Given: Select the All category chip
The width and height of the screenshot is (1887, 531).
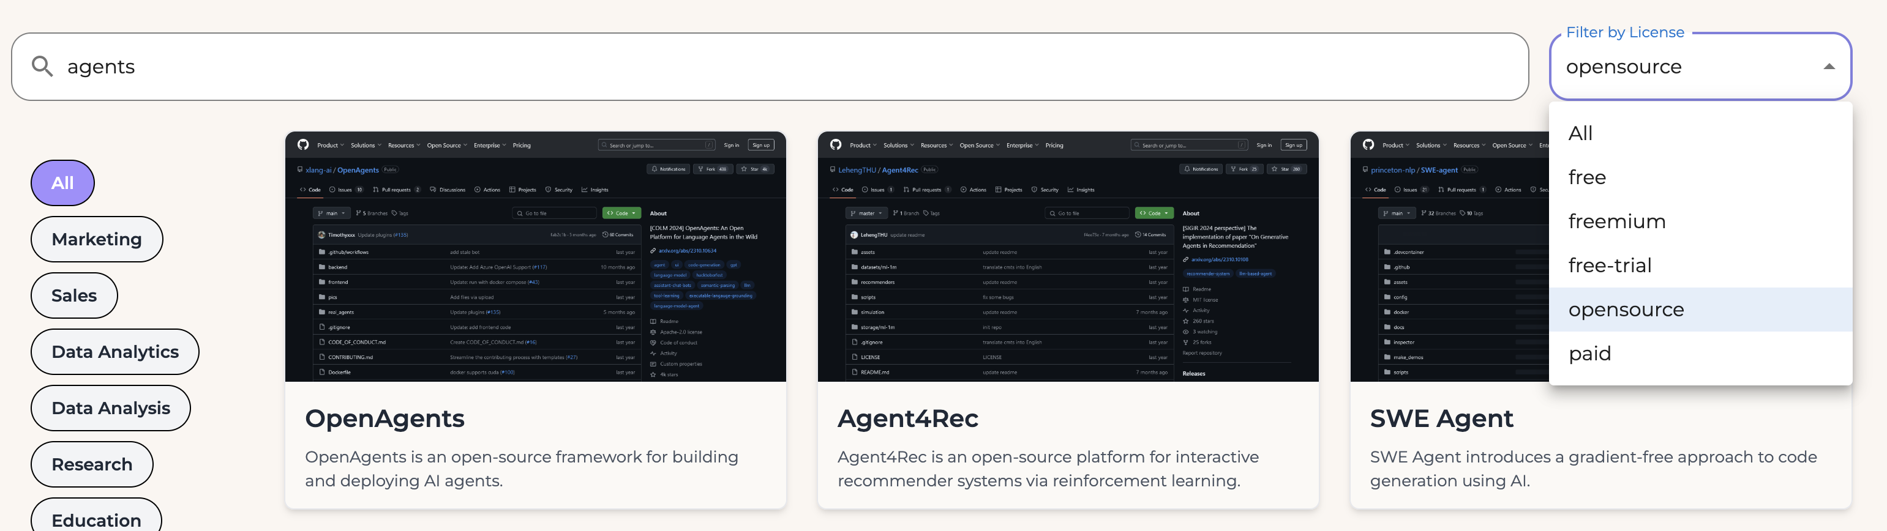Looking at the screenshot, I should [x=62, y=183].
